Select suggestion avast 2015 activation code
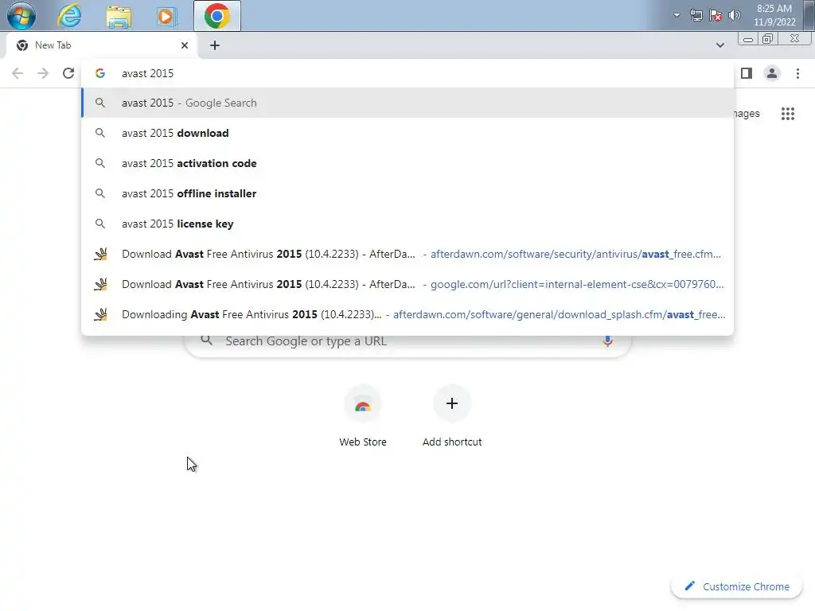Viewport: 815px width, 611px height. pyautogui.click(x=407, y=163)
